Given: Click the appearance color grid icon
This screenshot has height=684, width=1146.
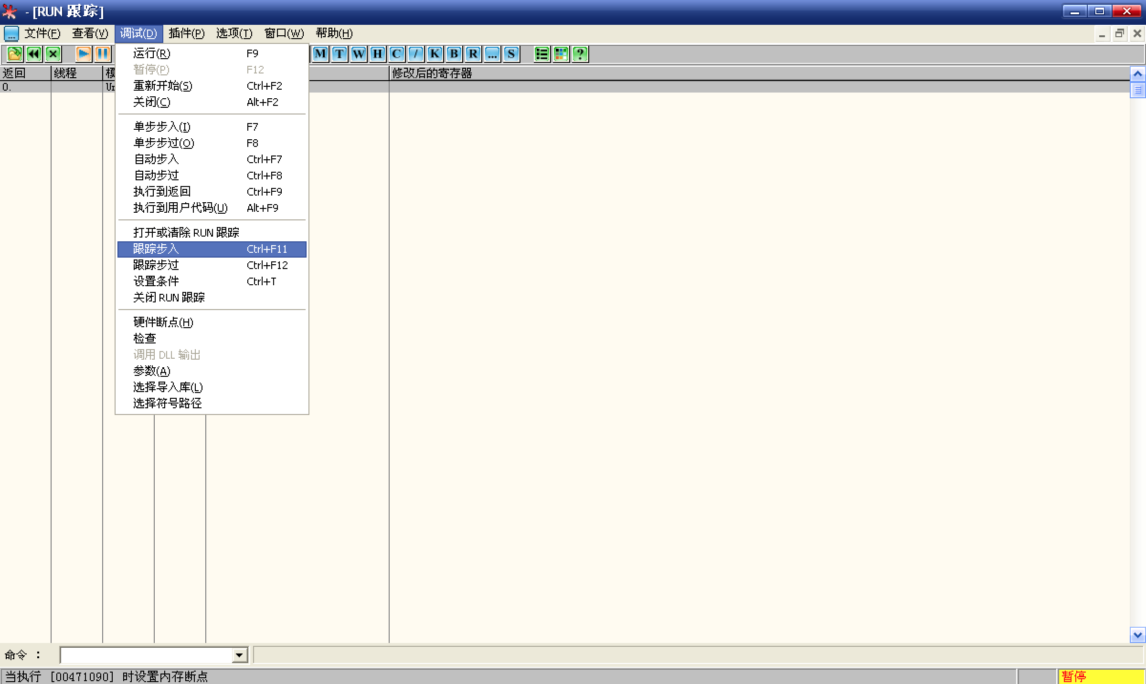Looking at the screenshot, I should point(561,54).
